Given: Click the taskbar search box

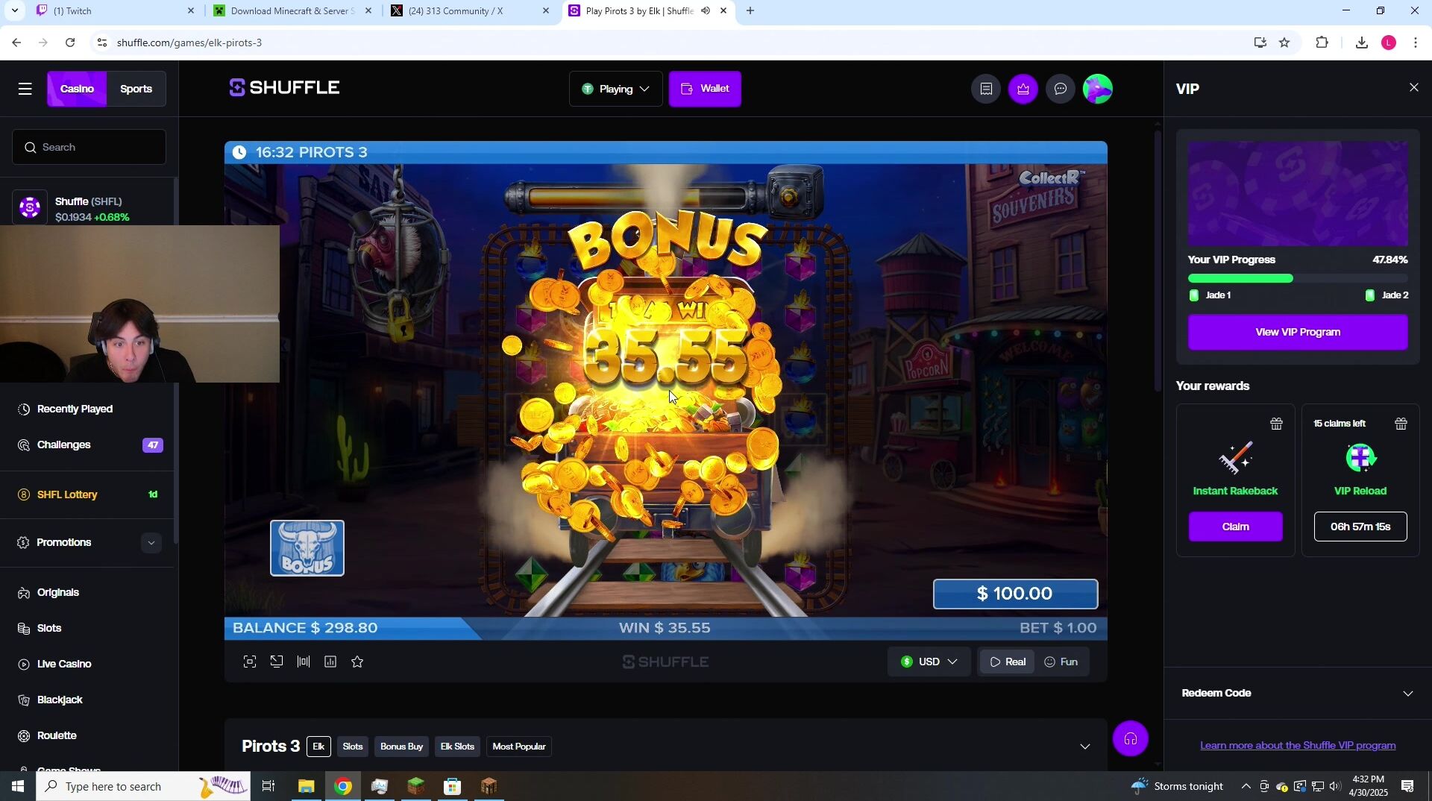Looking at the screenshot, I should (143, 787).
